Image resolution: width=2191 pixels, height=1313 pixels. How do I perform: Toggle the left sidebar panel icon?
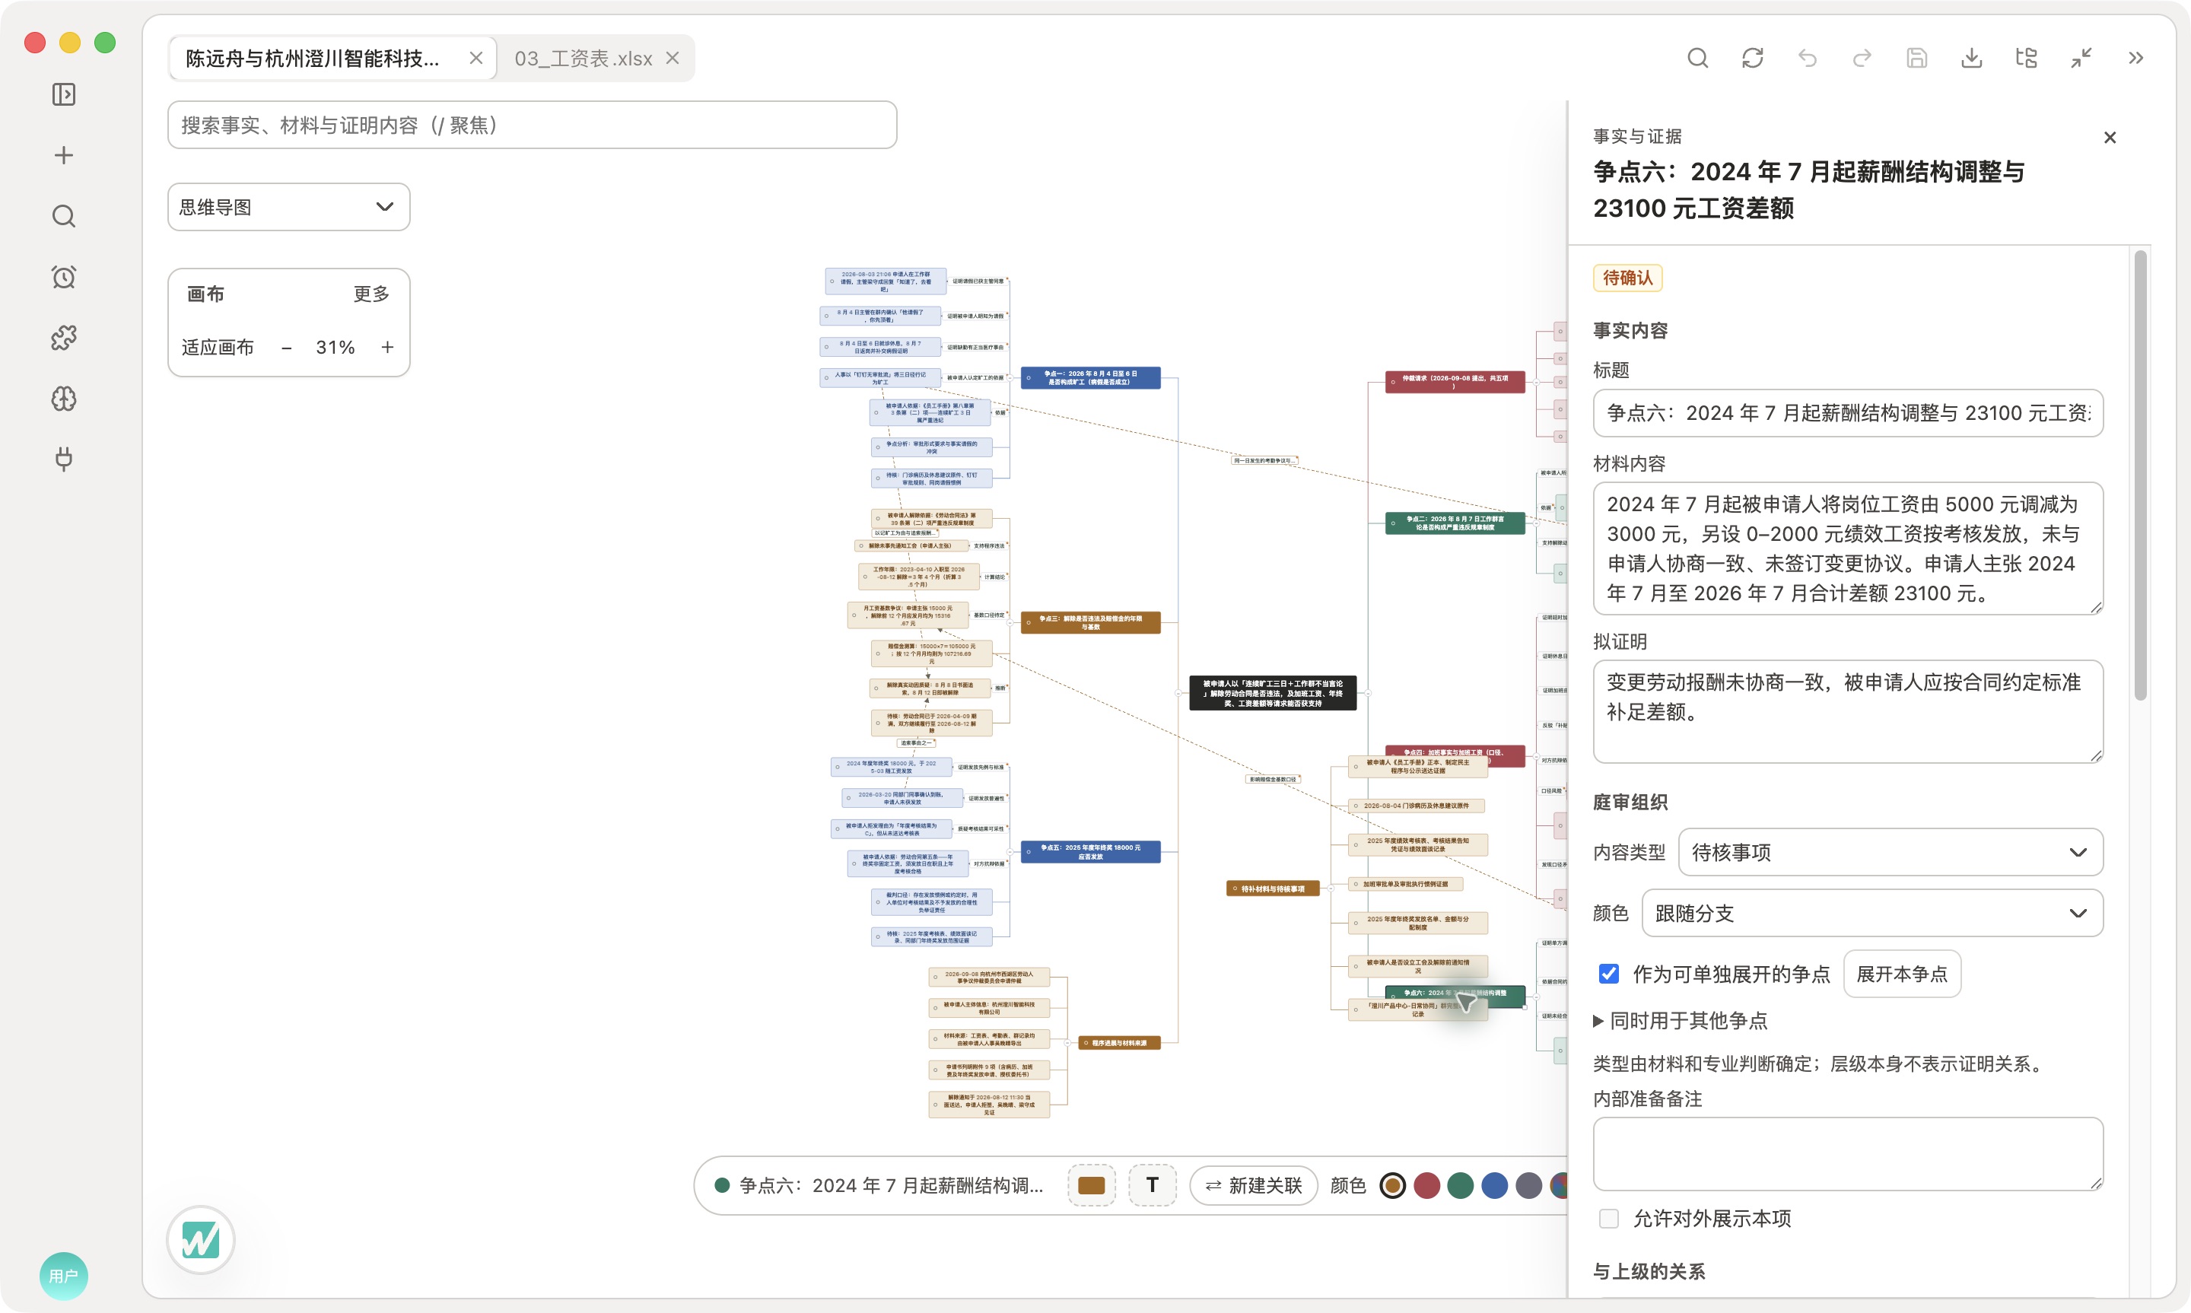[64, 94]
